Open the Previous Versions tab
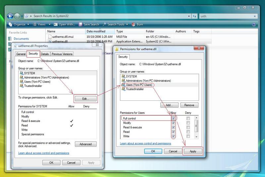 pyautogui.click(x=62, y=54)
